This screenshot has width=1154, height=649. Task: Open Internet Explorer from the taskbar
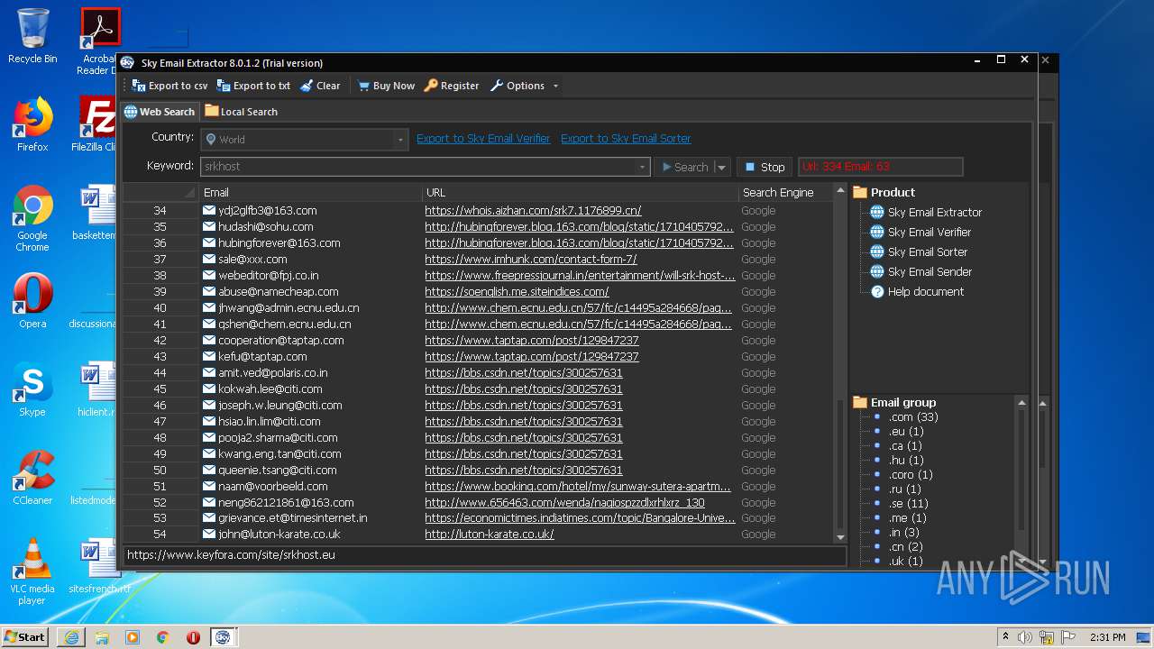71,637
